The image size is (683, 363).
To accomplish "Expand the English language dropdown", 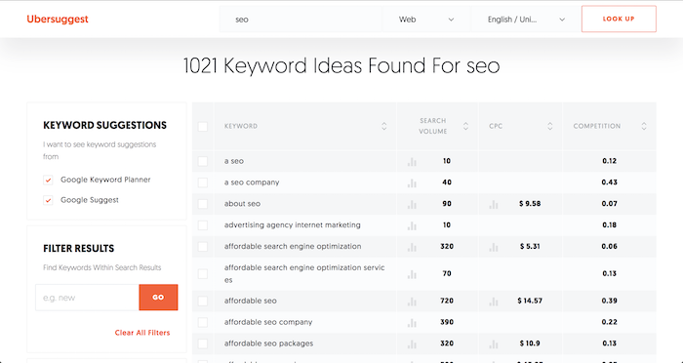I will point(526,20).
